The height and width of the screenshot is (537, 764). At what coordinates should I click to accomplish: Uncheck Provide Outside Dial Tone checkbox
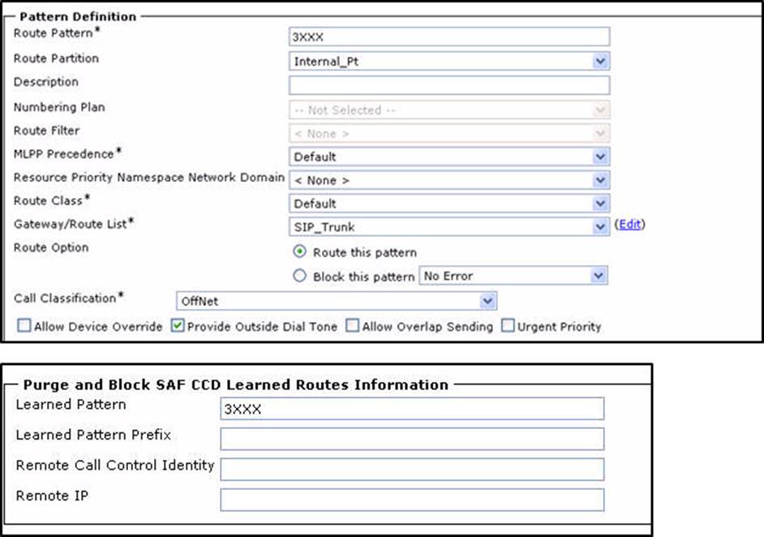tap(178, 326)
